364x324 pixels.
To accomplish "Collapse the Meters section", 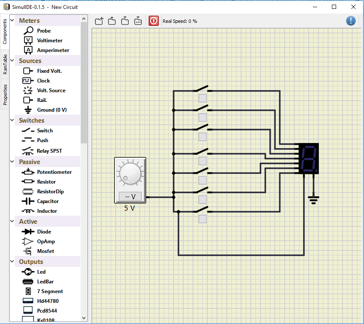I will pos(11,20).
